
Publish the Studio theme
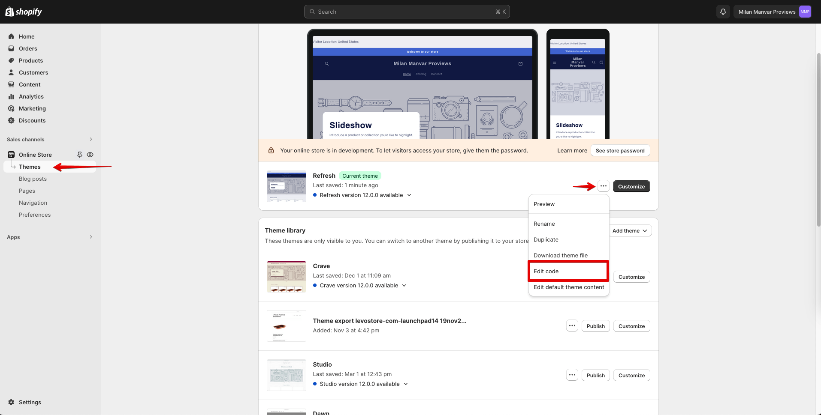pyautogui.click(x=595, y=375)
